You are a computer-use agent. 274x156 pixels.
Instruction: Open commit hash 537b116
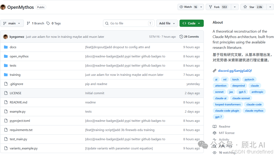pos(154,37)
